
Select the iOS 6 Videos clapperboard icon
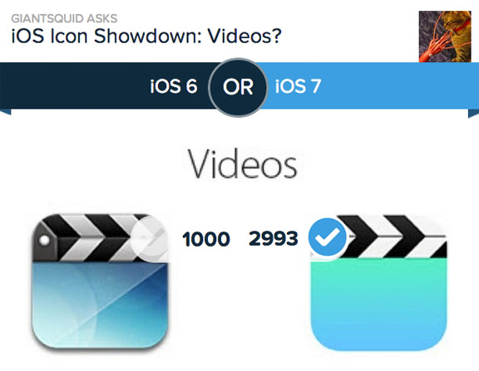pyautogui.click(x=100, y=281)
